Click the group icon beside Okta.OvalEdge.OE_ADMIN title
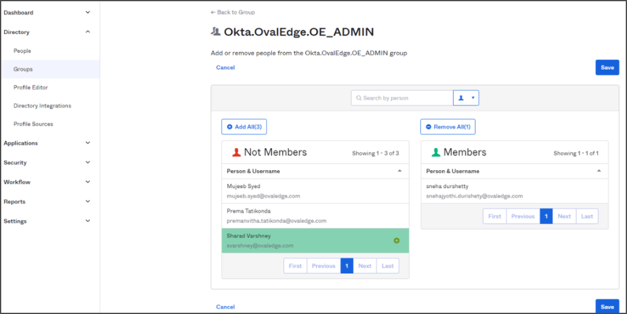This screenshot has width=627, height=314. point(215,31)
